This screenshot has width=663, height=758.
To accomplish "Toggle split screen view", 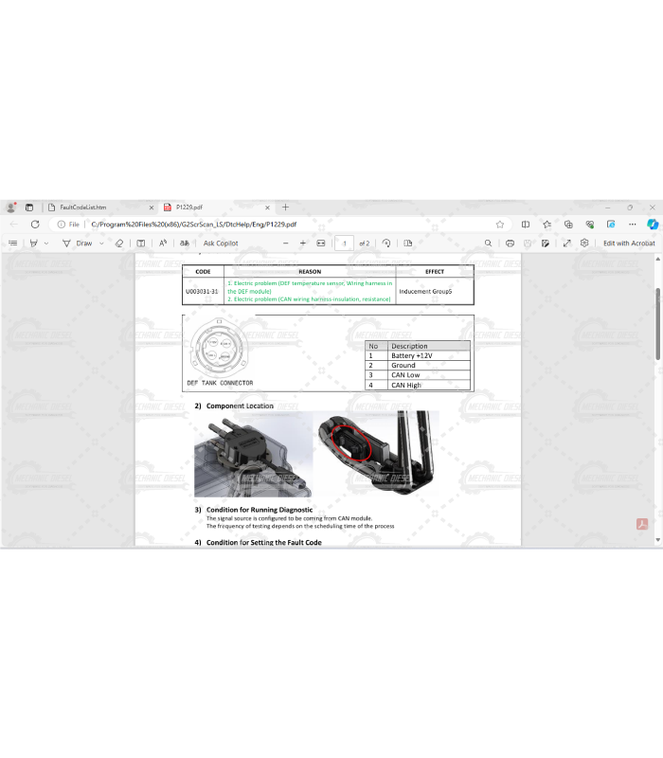I will click(526, 225).
